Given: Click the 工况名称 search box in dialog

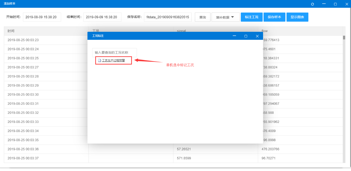Looking at the screenshot, I should pos(114,52).
